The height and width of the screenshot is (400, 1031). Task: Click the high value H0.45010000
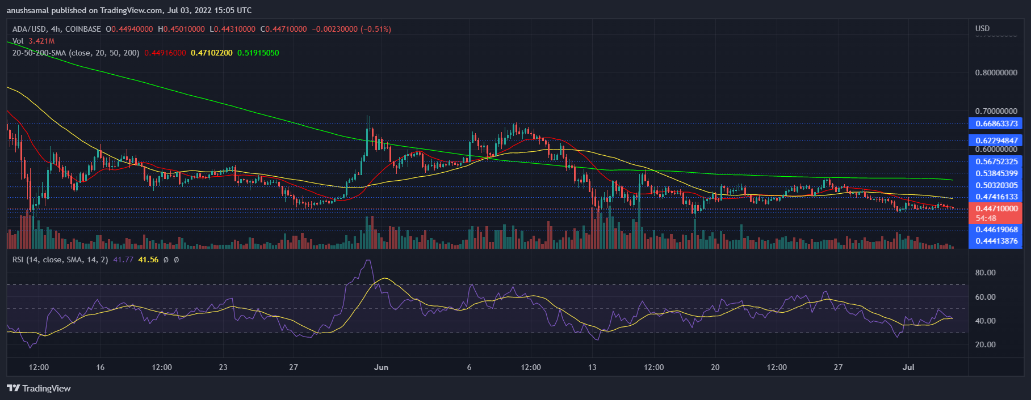[181, 29]
